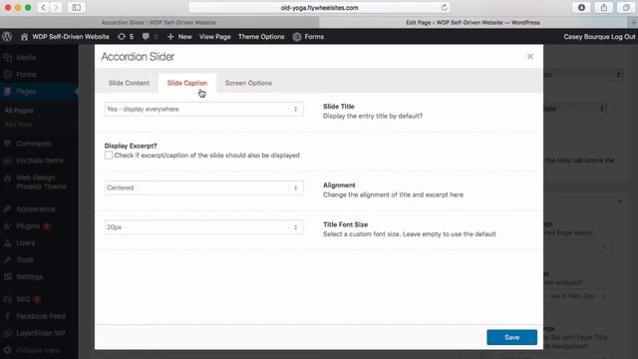Click the home icon beside site name
638x359 pixels.
click(x=24, y=37)
